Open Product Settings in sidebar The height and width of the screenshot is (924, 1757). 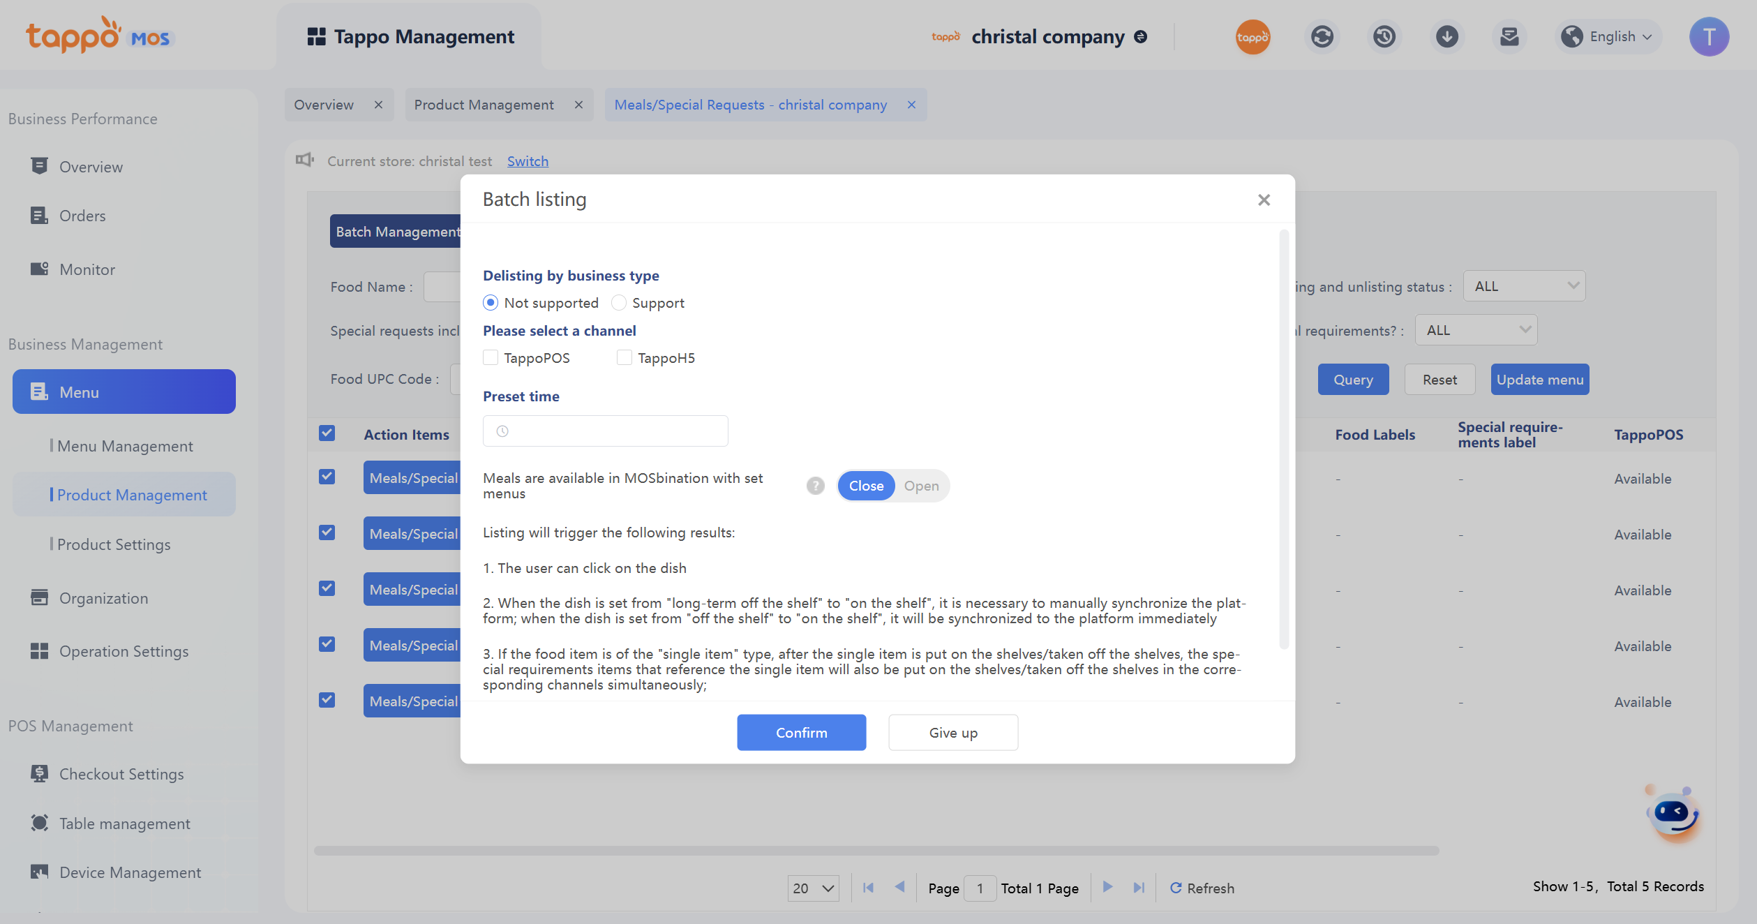[x=114, y=544]
